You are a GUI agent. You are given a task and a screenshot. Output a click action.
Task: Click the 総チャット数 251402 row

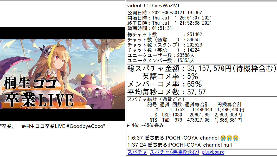click(x=165, y=34)
